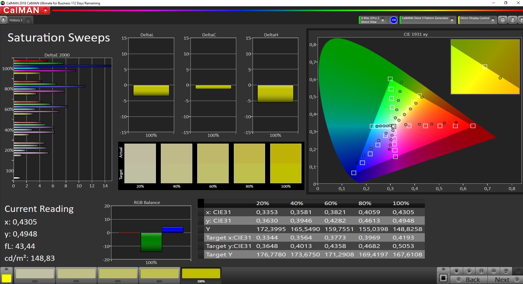
Task: Open help with the question mark icon
Action: (512, 20)
